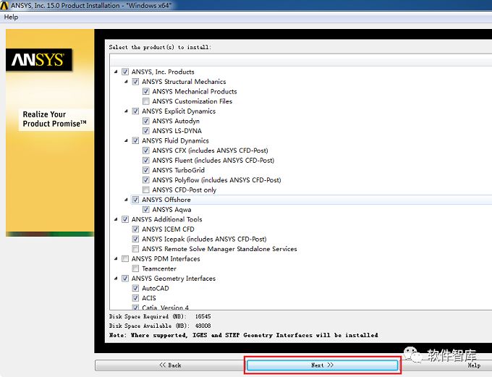Enable Remote Solve Manager Standalone Services checkbox
Viewport: 492px width, 377px height.
(x=135, y=249)
